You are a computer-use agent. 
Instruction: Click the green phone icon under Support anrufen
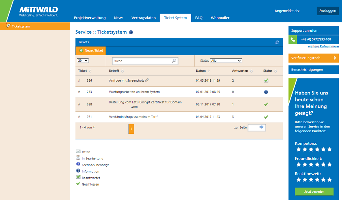[x=293, y=40]
